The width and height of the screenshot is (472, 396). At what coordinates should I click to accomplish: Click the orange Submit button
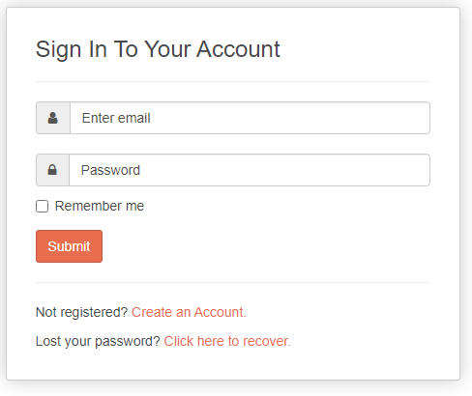tap(69, 246)
